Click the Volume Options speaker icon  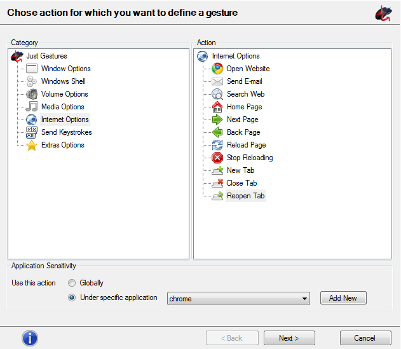pyautogui.click(x=32, y=94)
